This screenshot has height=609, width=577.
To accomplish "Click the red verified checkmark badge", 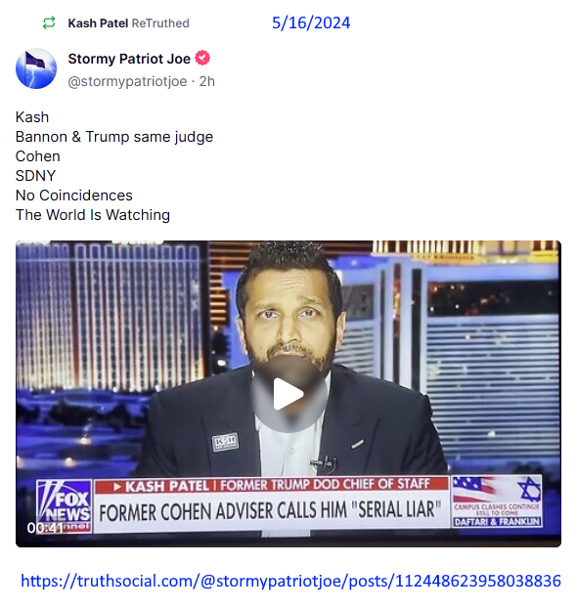I will pos(202,58).
